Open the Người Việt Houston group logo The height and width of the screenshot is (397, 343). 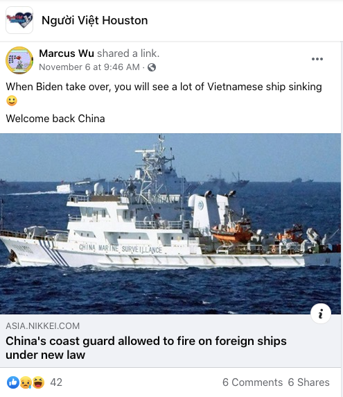click(x=19, y=20)
